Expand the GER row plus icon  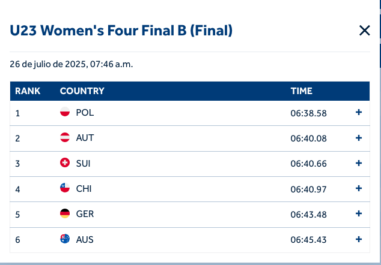tap(359, 214)
